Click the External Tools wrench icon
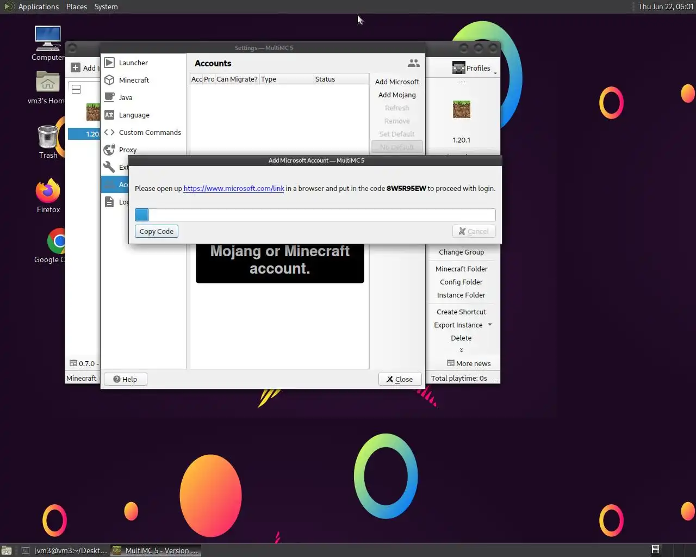This screenshot has width=696, height=557. click(109, 167)
